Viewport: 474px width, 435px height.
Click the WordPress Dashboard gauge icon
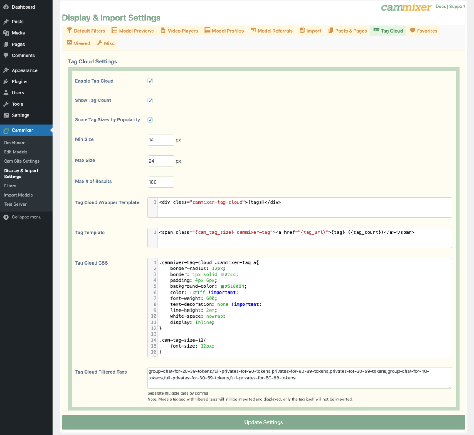coord(6,7)
